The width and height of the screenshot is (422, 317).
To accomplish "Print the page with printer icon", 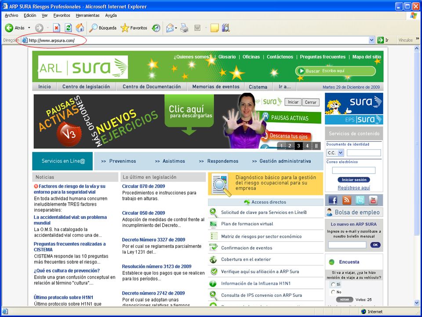I will 184,28.
